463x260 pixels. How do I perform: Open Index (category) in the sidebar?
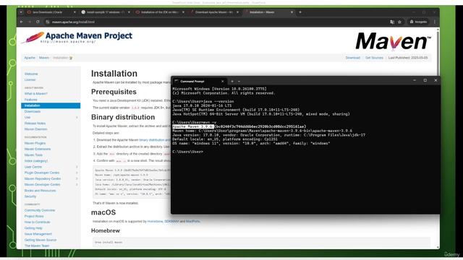pyautogui.click(x=36, y=161)
